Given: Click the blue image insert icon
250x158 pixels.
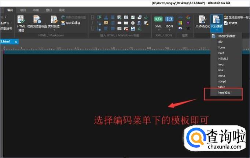Looking at the screenshot, I should [133, 29].
